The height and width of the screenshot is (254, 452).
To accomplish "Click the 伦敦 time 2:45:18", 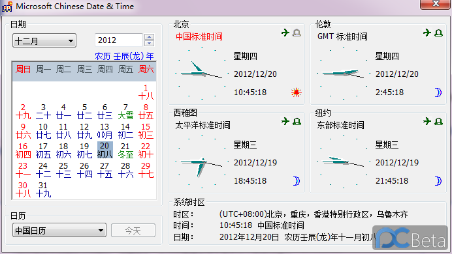I will coord(389,92).
